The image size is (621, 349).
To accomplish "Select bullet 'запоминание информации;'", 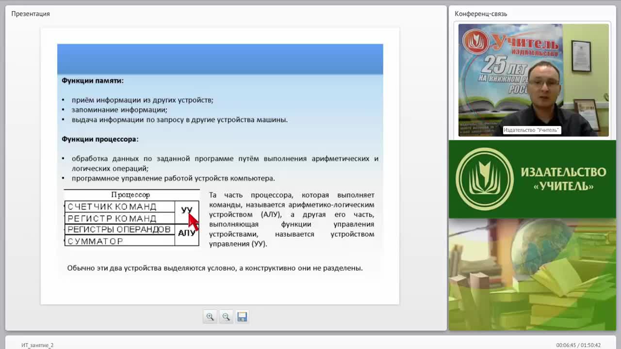I will (119, 110).
